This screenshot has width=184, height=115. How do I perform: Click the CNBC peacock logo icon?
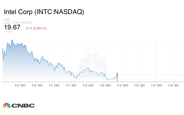[x=7, y=105]
